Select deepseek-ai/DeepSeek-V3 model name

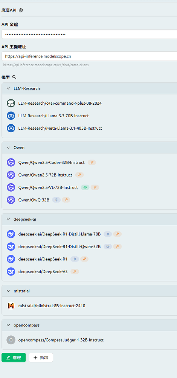(x=43, y=271)
